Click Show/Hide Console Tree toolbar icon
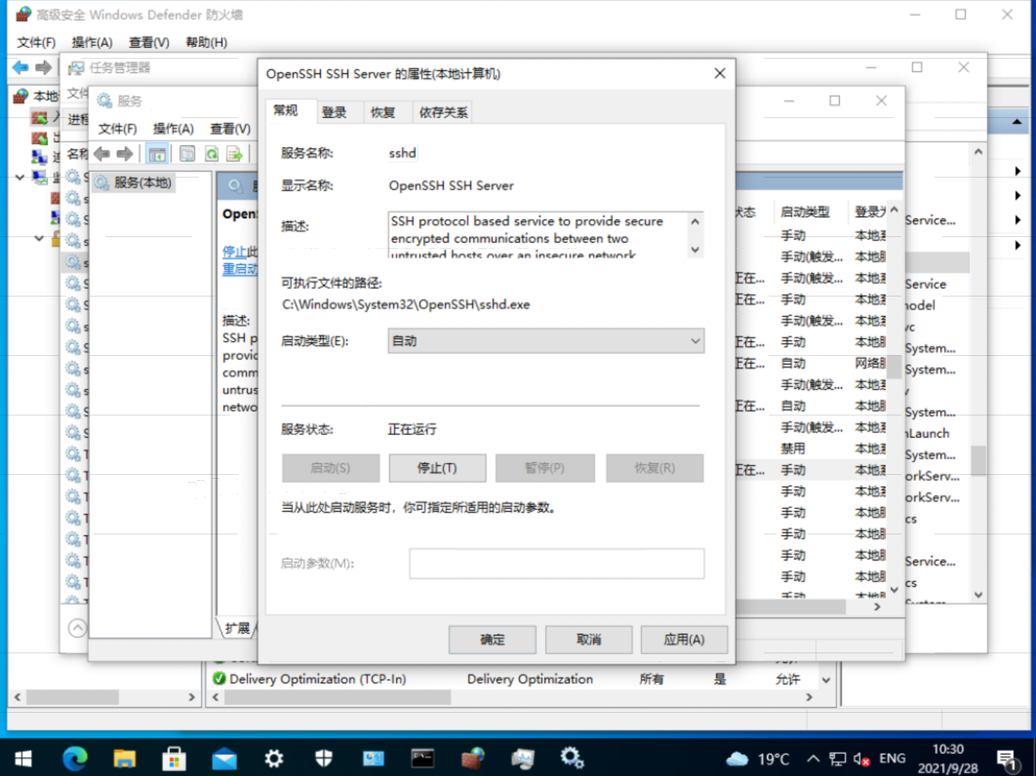This screenshot has width=1036, height=776. tap(157, 155)
